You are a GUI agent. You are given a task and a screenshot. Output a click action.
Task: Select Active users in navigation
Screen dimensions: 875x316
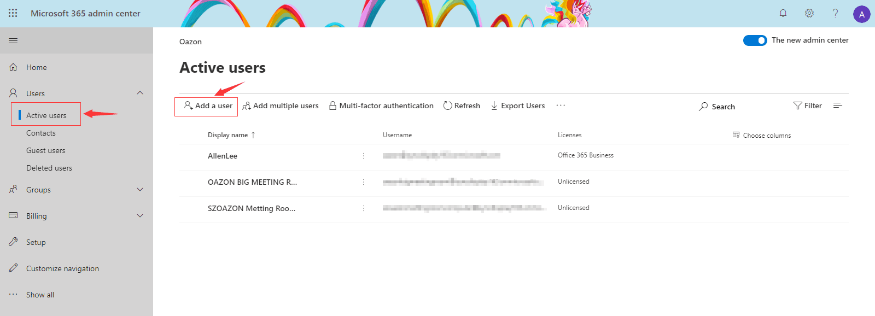[46, 115]
